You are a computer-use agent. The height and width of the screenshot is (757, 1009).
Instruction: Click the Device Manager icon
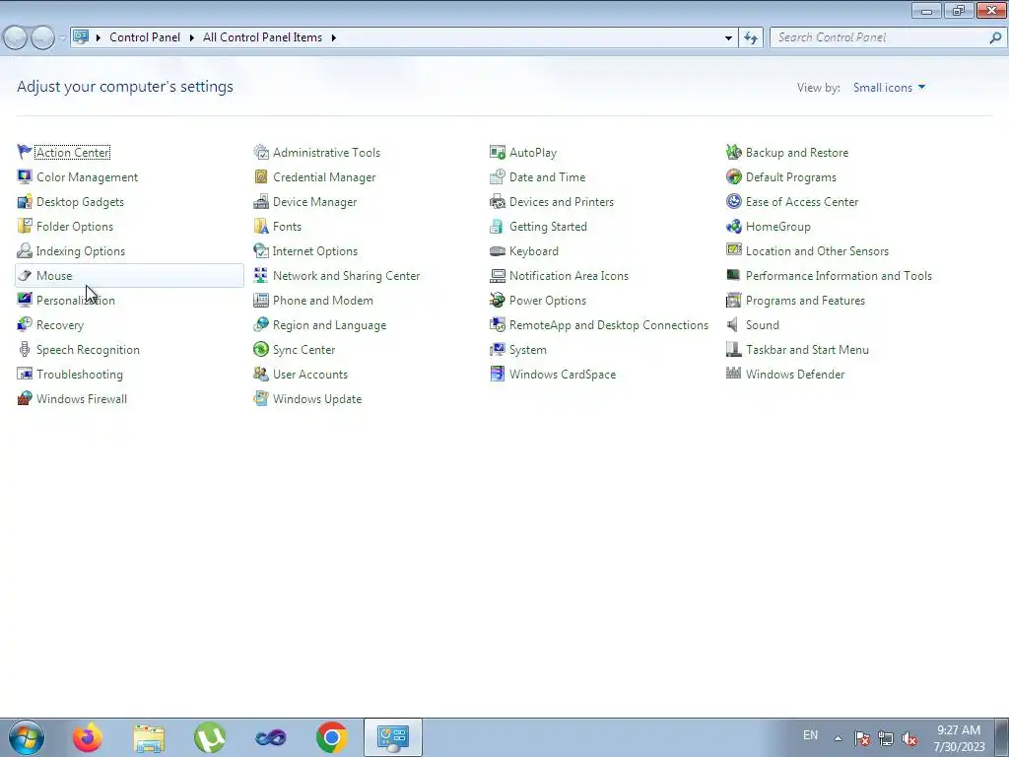pos(260,201)
